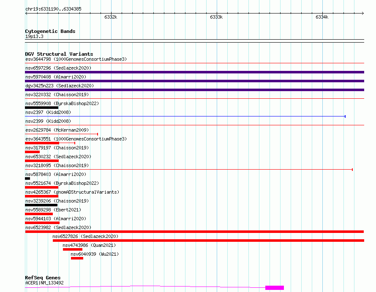Click nsv6527826 (Sedlazeck2020) label

(85, 236)
